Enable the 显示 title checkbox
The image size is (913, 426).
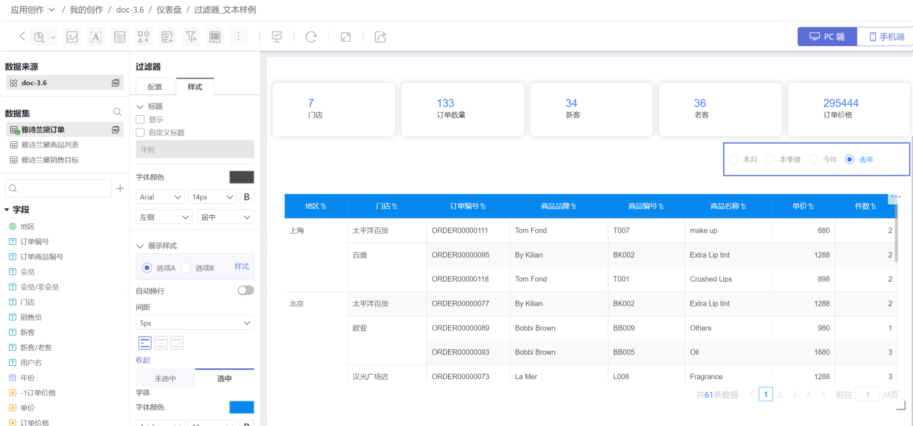[141, 120]
